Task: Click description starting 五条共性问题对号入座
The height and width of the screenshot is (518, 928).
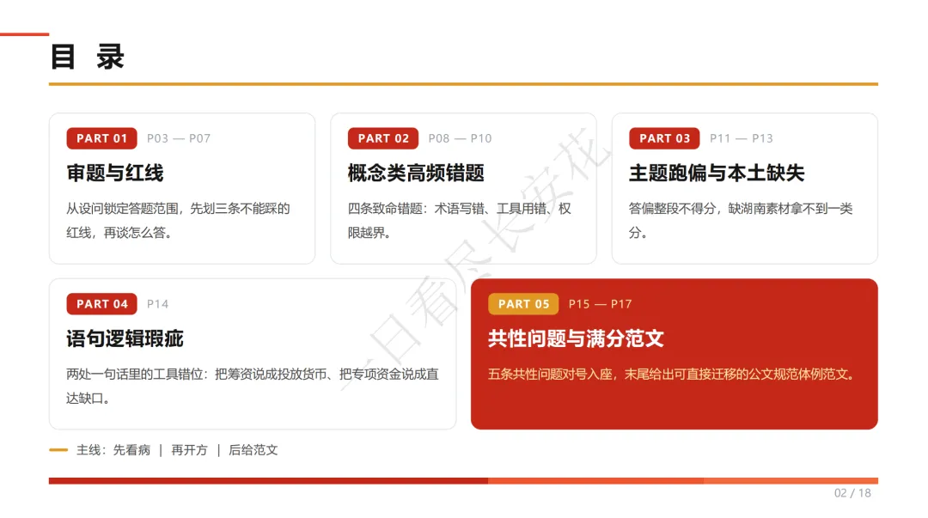Action: click(x=673, y=375)
